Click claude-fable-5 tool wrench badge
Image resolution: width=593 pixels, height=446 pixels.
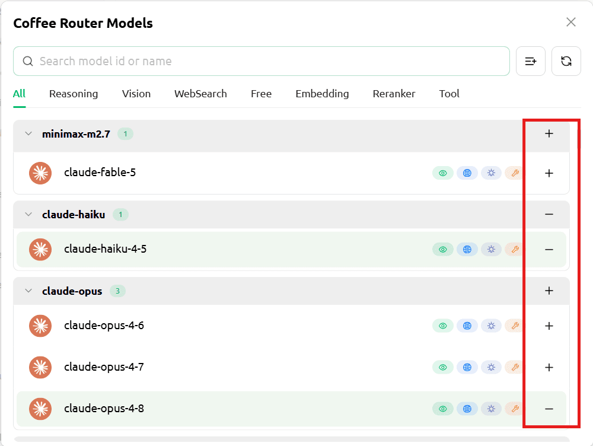click(x=514, y=173)
